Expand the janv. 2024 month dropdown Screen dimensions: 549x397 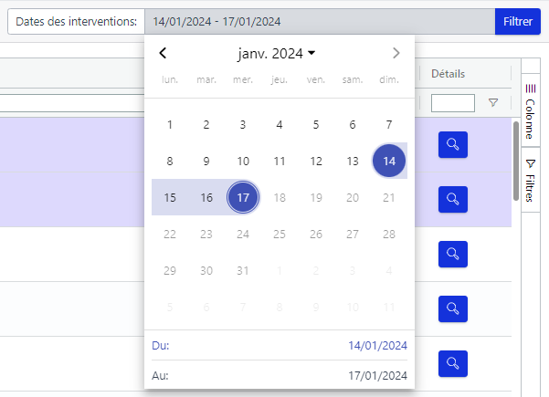point(277,54)
